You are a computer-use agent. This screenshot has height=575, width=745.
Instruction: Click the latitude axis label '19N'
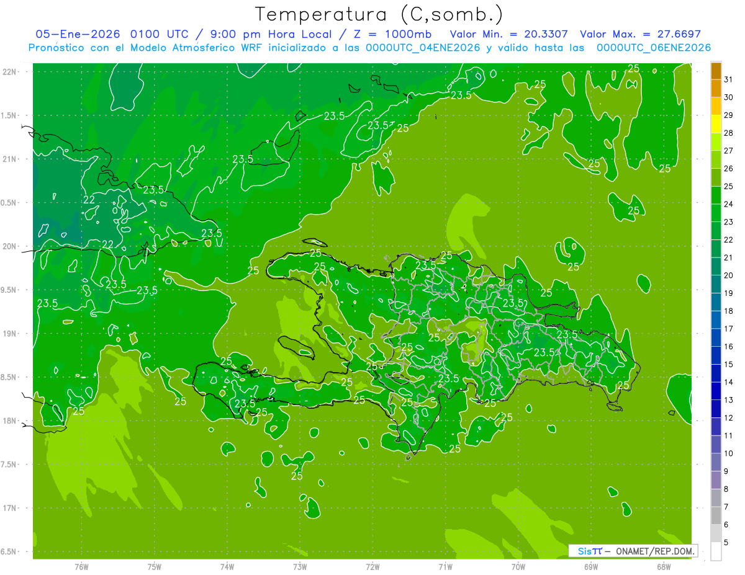point(9,334)
